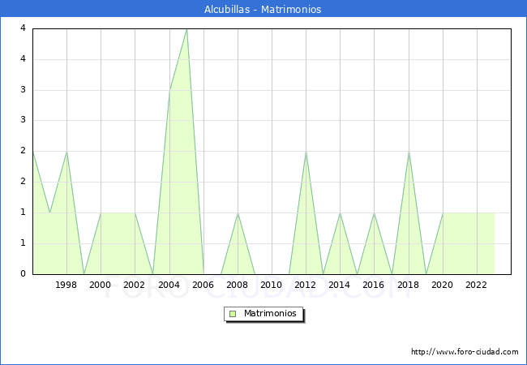Click the topmost 4 label on y-axis
Image resolution: width=527 pixels, height=365 pixels.
pos(23,28)
